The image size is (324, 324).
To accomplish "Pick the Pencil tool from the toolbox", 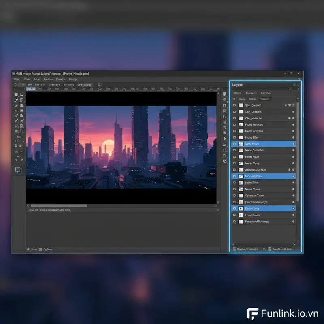I will pos(16,100).
